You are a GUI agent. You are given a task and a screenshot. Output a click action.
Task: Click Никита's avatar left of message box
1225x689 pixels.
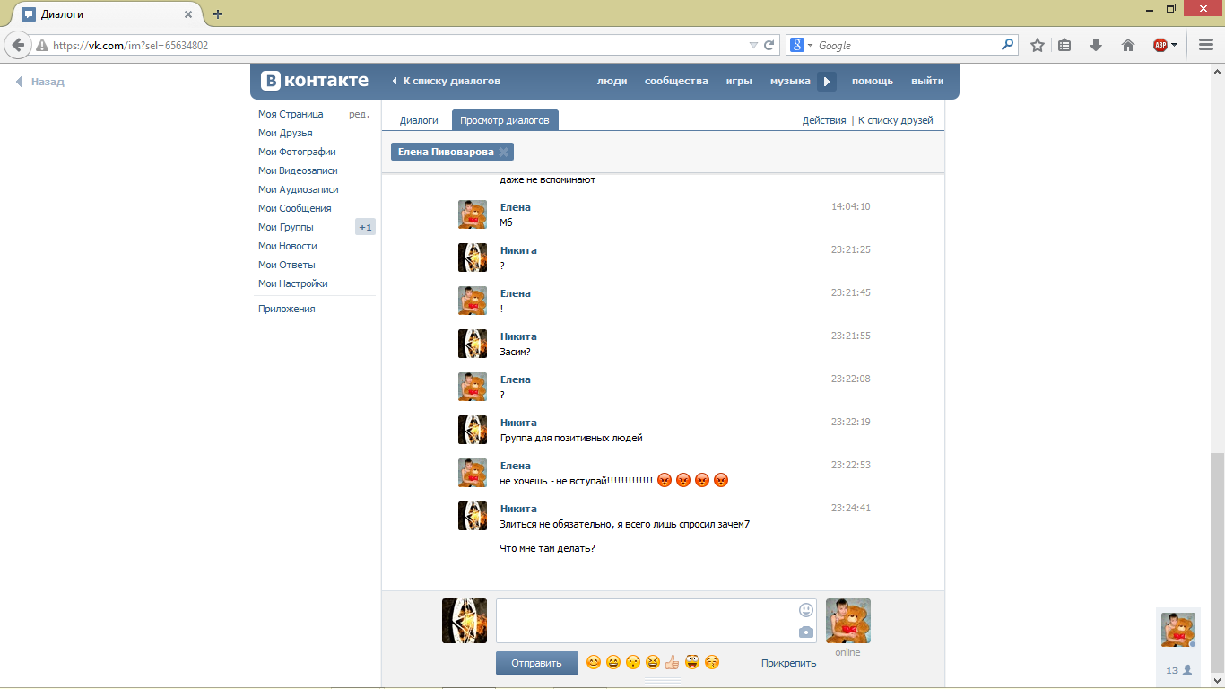[x=465, y=621]
